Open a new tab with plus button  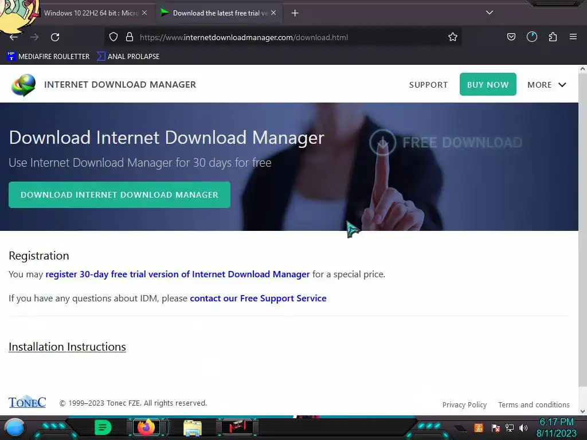click(295, 13)
